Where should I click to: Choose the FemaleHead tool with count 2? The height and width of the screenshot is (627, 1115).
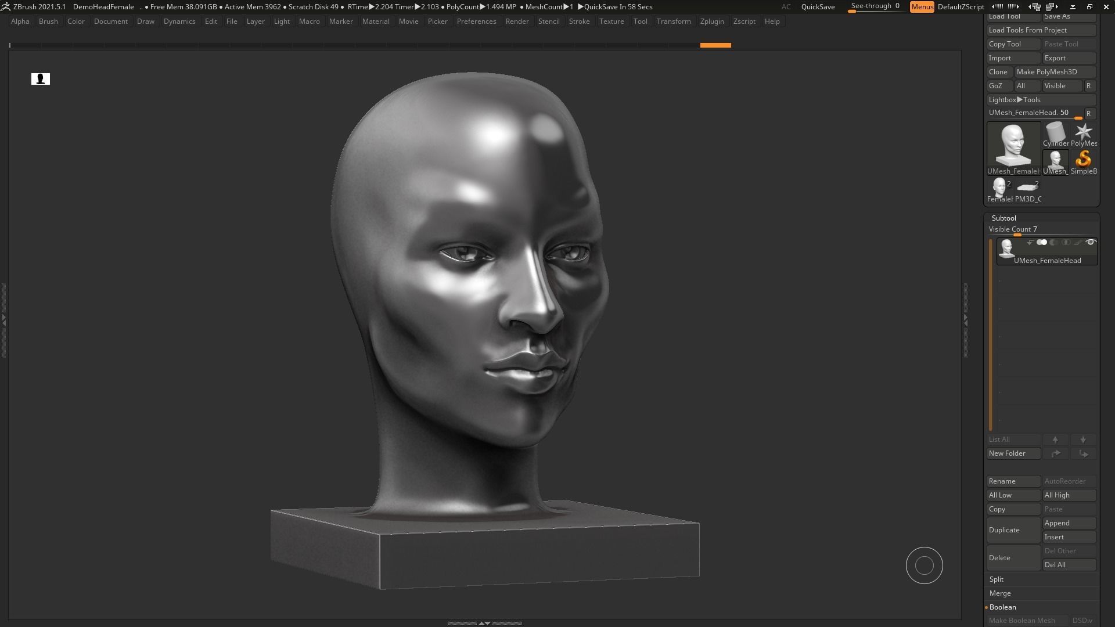pyautogui.click(x=999, y=190)
